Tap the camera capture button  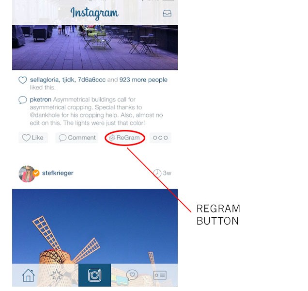tap(95, 275)
